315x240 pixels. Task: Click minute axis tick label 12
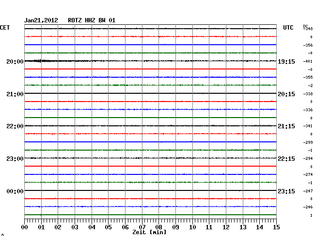tap(226, 227)
